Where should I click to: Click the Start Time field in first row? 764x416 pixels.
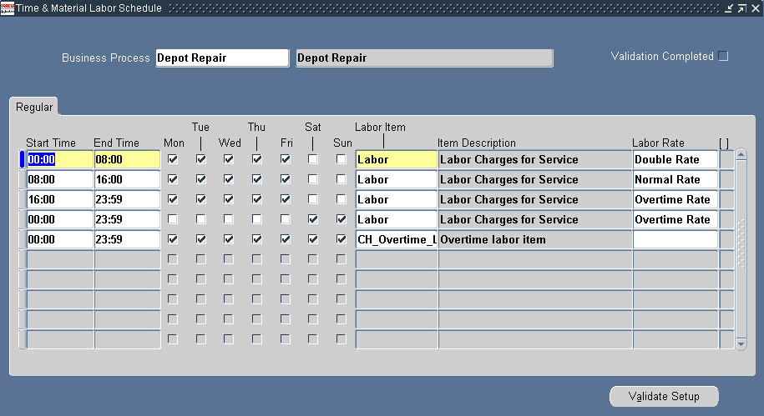pyautogui.click(x=59, y=159)
